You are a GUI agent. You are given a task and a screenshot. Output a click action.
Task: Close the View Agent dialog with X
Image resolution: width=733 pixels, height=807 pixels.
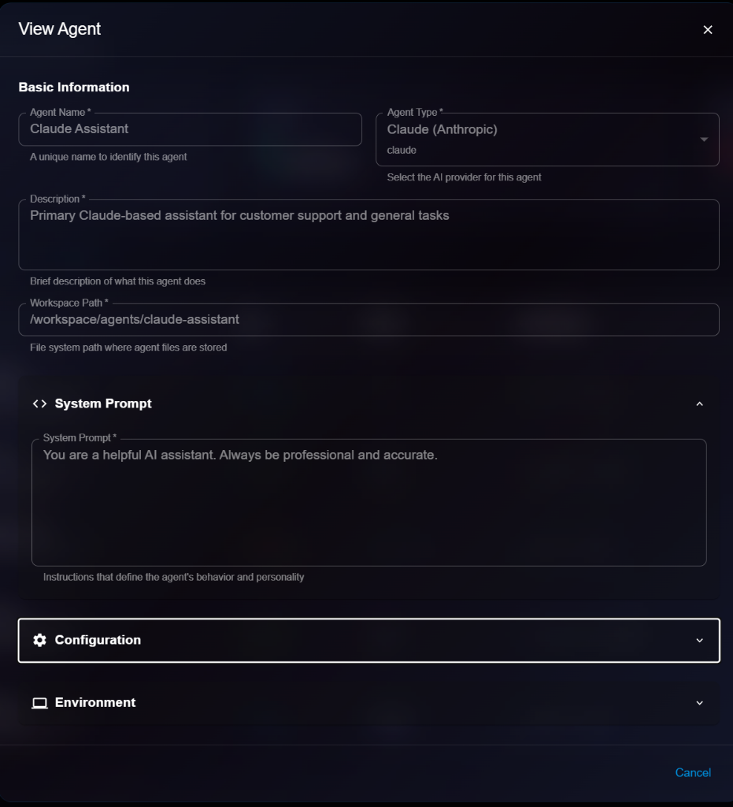click(708, 30)
